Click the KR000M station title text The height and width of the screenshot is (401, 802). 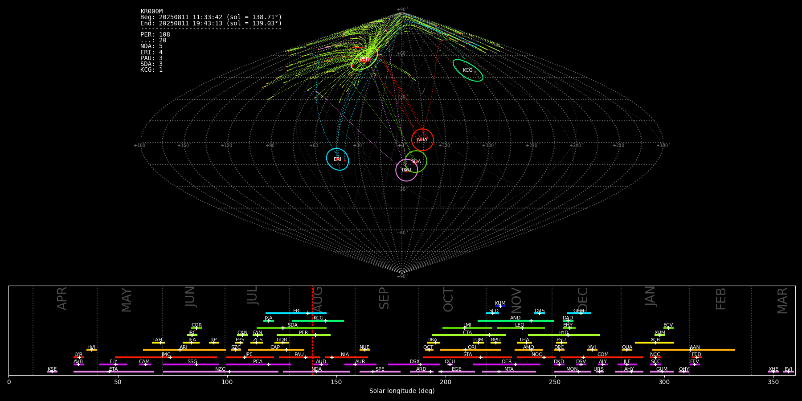coord(151,11)
